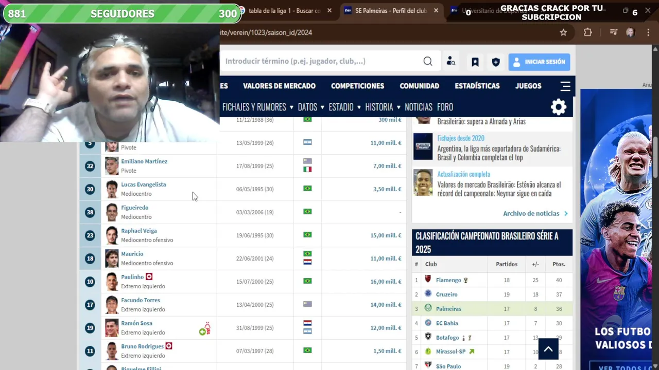Open the hamburger menu in the nav bar
Screen dimensions: 659x370
[565, 86]
